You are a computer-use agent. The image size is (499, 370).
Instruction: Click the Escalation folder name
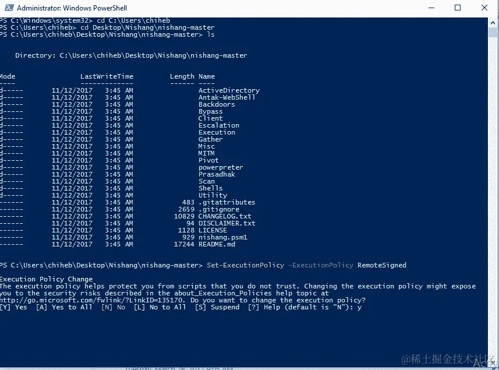pos(218,125)
